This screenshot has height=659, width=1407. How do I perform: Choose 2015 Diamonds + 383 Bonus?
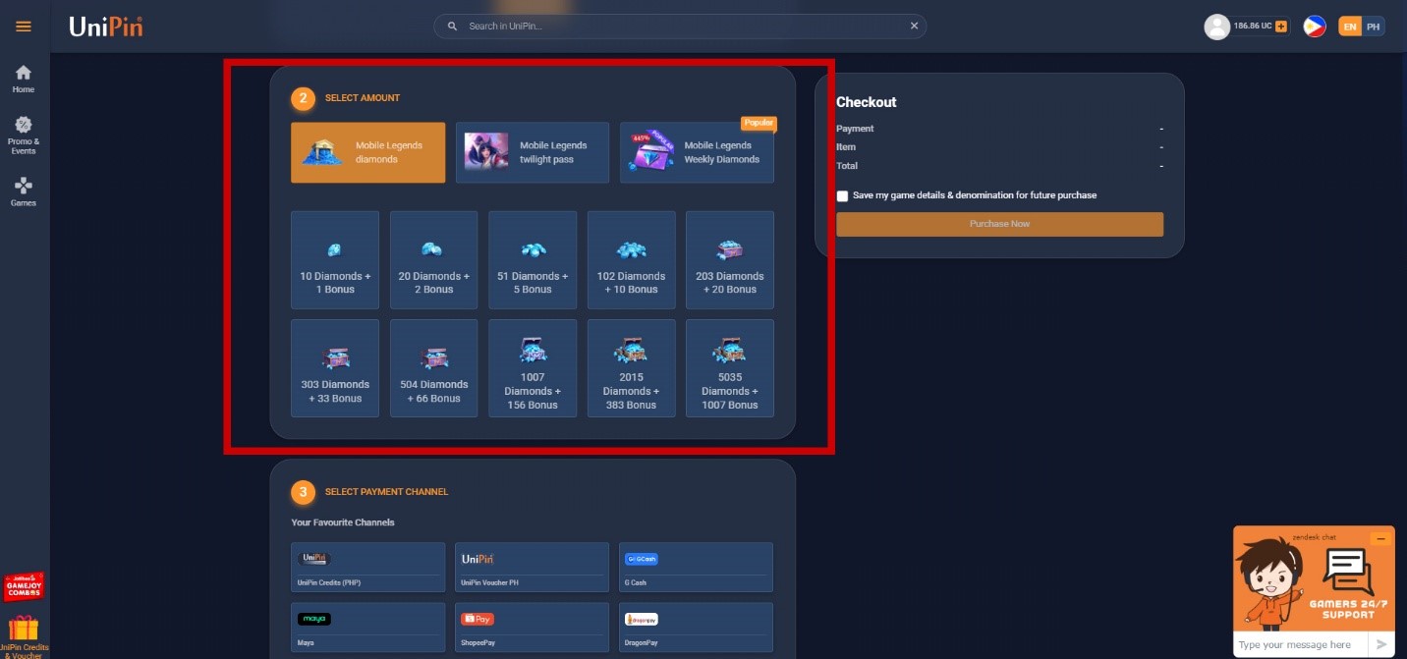pyautogui.click(x=632, y=368)
